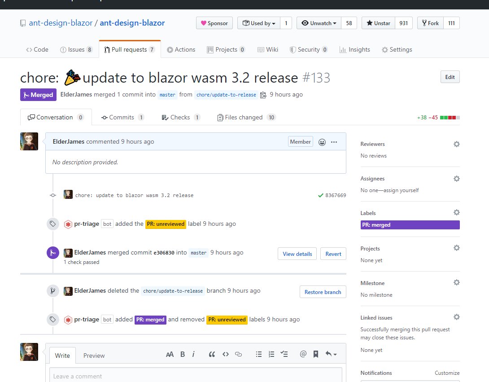This screenshot has width=489, height=382.
Task: Open the Issues tab
Action: [76, 50]
